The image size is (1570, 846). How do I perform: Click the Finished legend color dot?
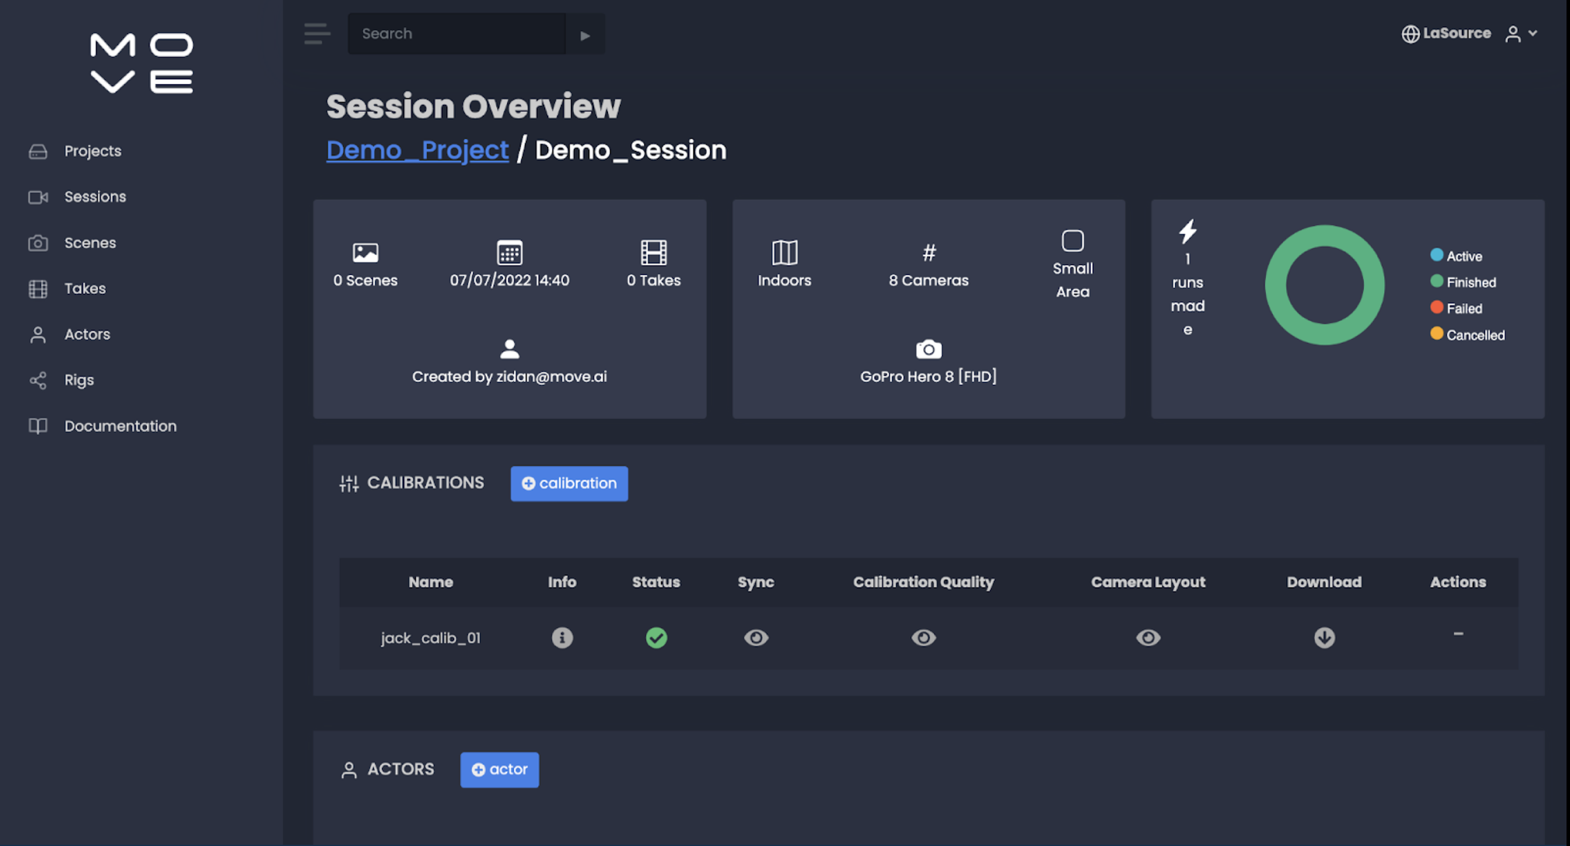tap(1436, 281)
